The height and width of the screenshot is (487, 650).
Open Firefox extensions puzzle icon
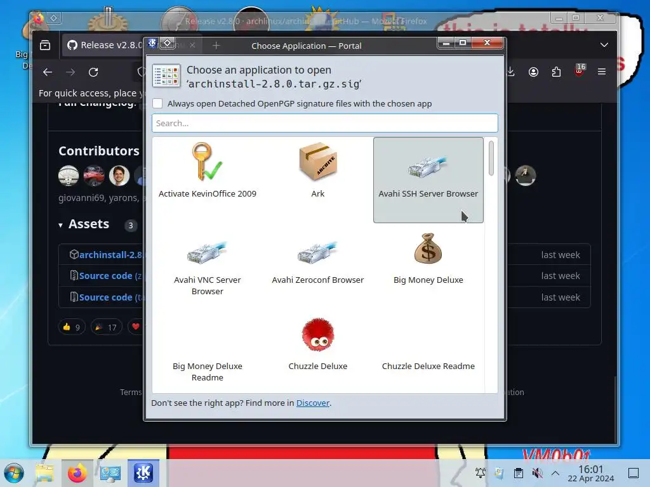click(556, 72)
